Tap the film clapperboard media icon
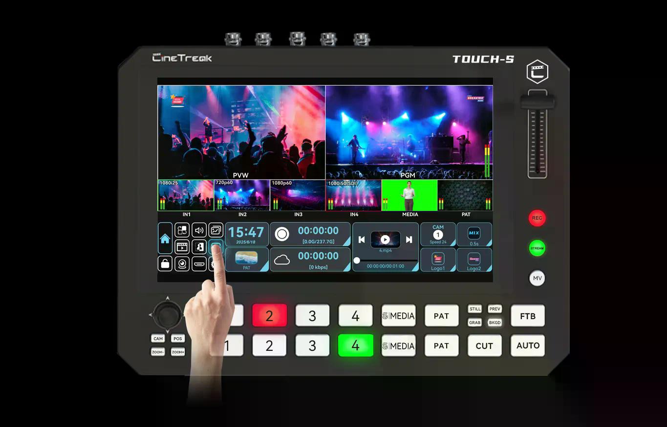 [x=182, y=247]
